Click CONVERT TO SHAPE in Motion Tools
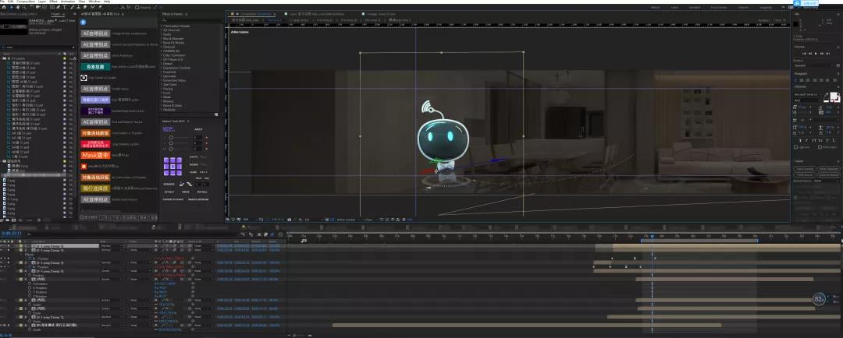The image size is (843, 338). point(173,199)
